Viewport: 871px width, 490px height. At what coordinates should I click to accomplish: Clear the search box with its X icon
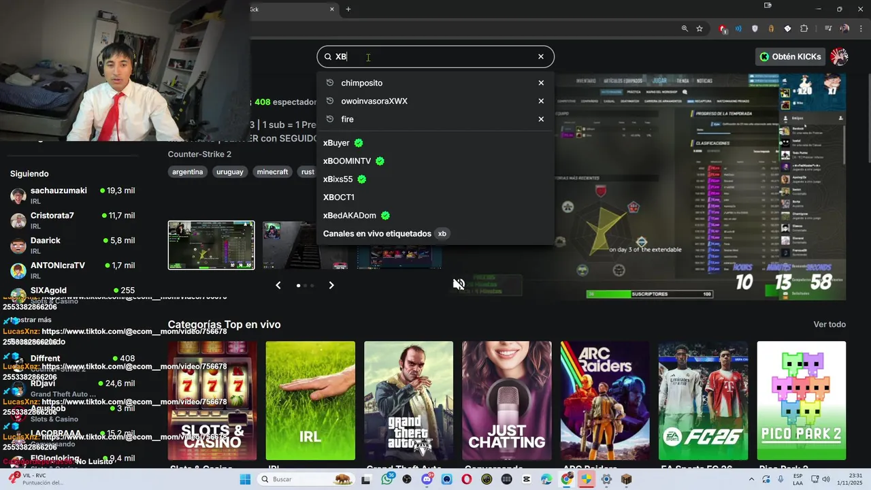pyautogui.click(x=541, y=56)
